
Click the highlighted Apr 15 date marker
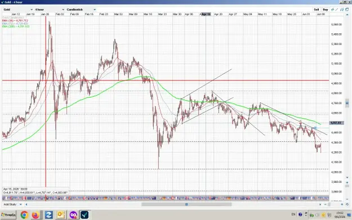click(x=206, y=14)
